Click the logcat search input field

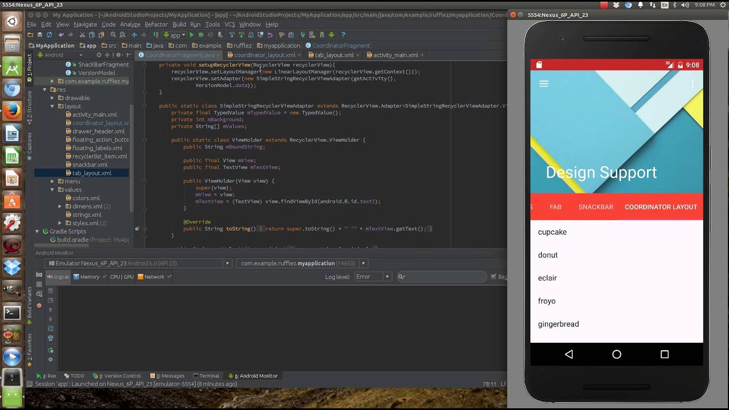point(443,277)
